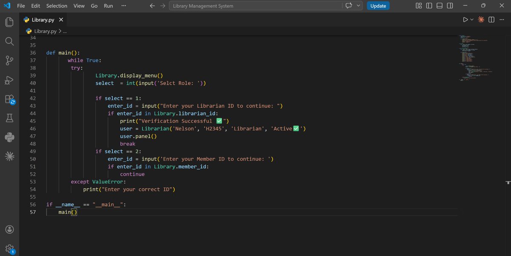Open the Run and Debug view

(x=9, y=80)
